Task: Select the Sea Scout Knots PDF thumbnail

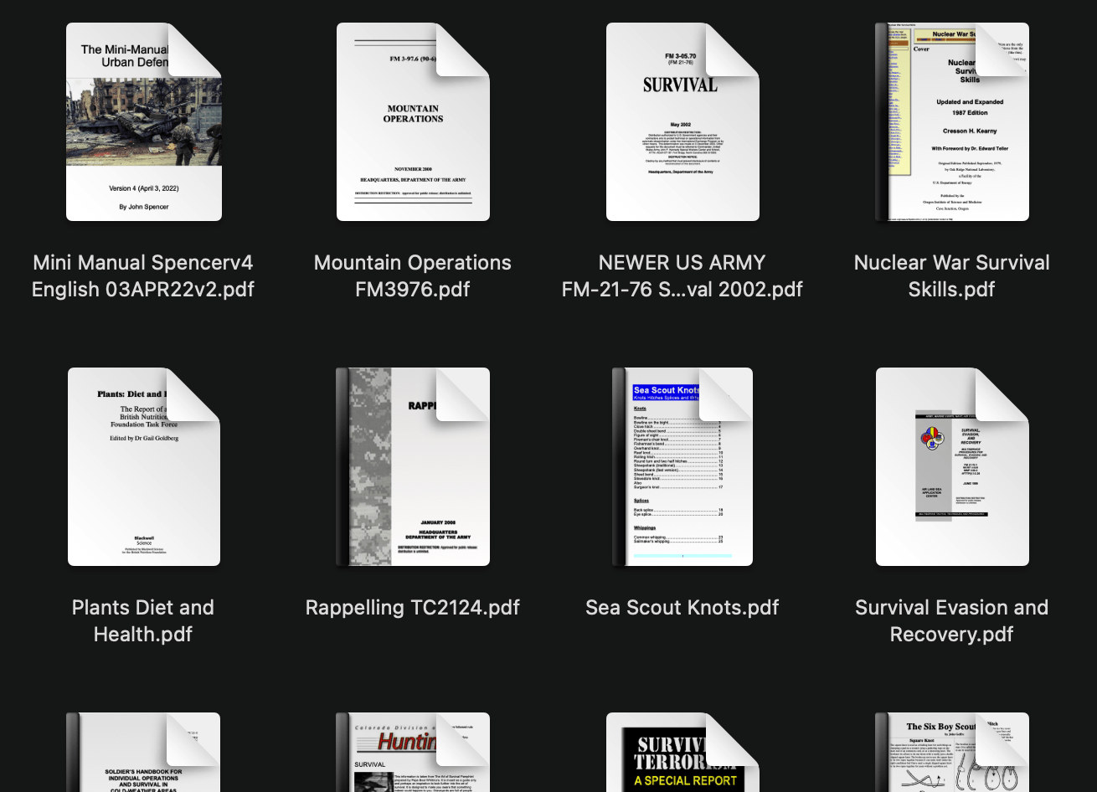Action: tap(682, 467)
